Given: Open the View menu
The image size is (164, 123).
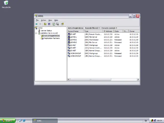Looking at the screenshot, I should click(50, 20).
